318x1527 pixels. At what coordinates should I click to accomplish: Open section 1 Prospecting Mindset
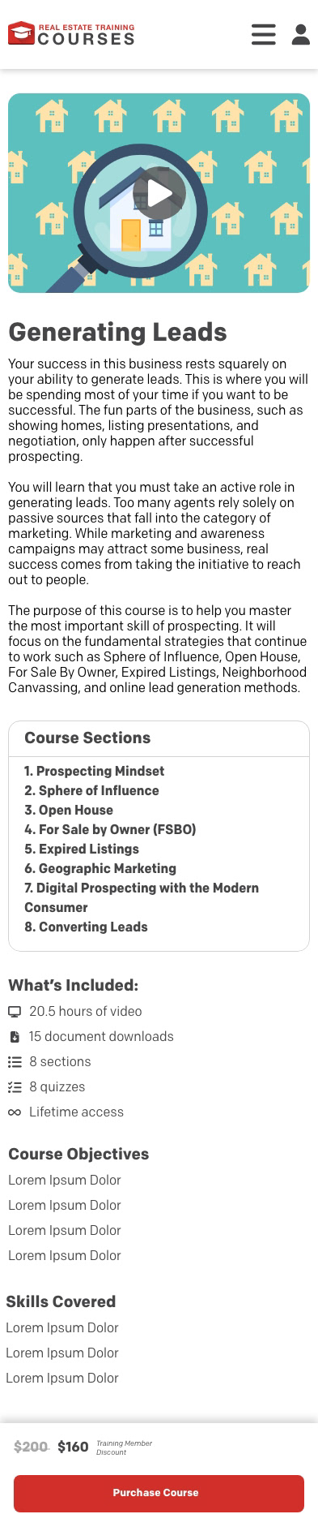(x=94, y=771)
